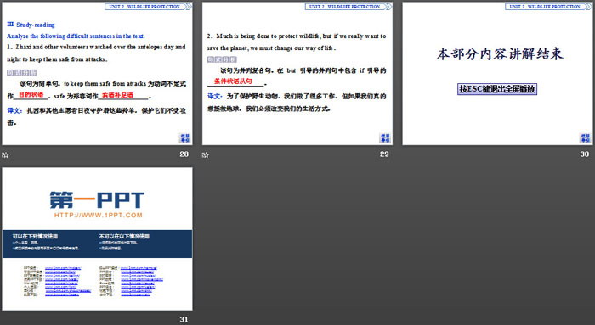
Task: Click the 句式分析 label on slide 29
Action: click(222, 59)
